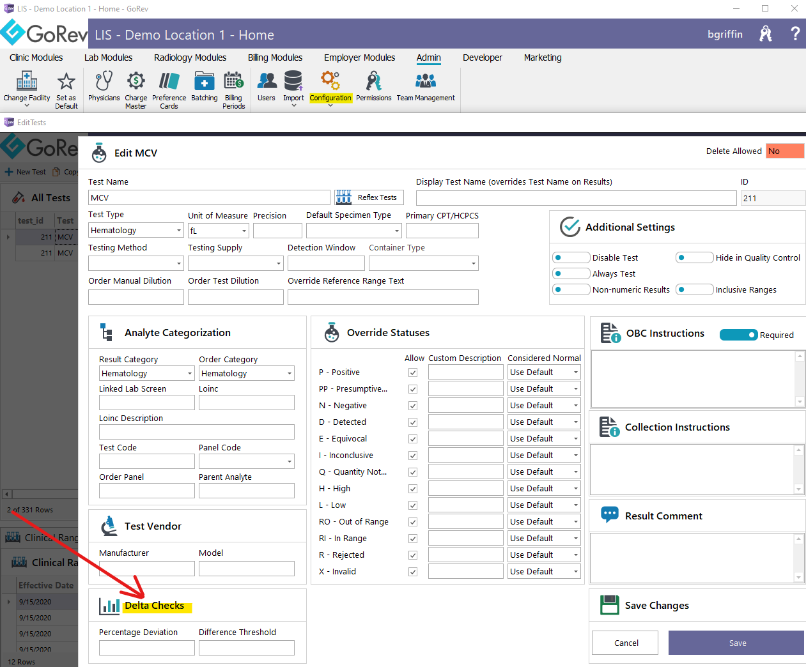Open Considered Normal dropdown for D - Detected

544,422
